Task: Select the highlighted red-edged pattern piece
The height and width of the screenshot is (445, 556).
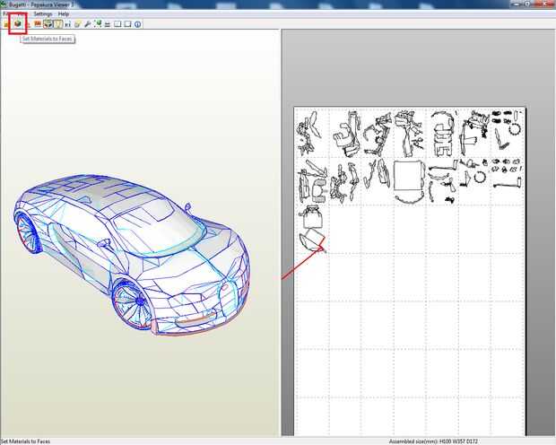Action: [x=312, y=240]
